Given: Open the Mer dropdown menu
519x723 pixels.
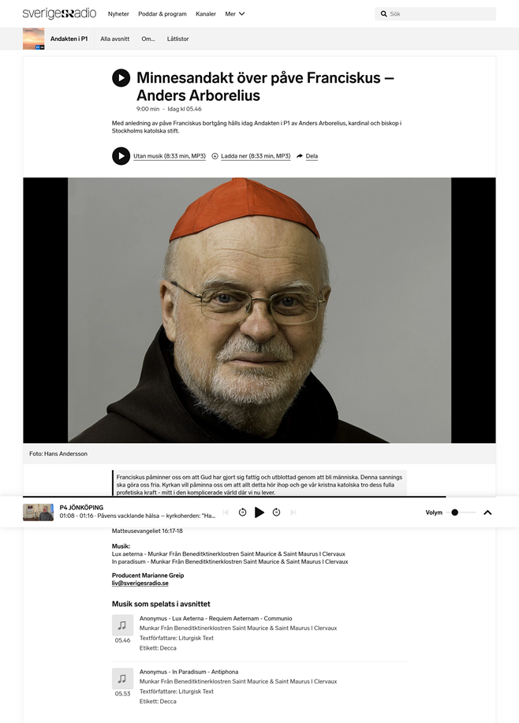Looking at the screenshot, I should (235, 14).
